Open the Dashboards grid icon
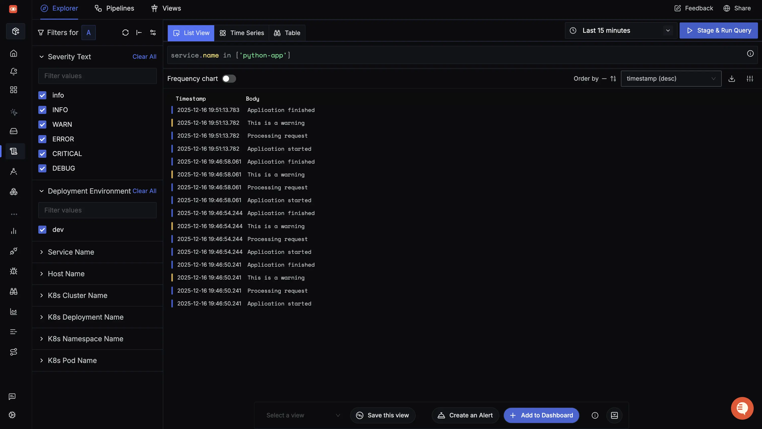Image resolution: width=762 pixels, height=429 pixels. [x=14, y=90]
